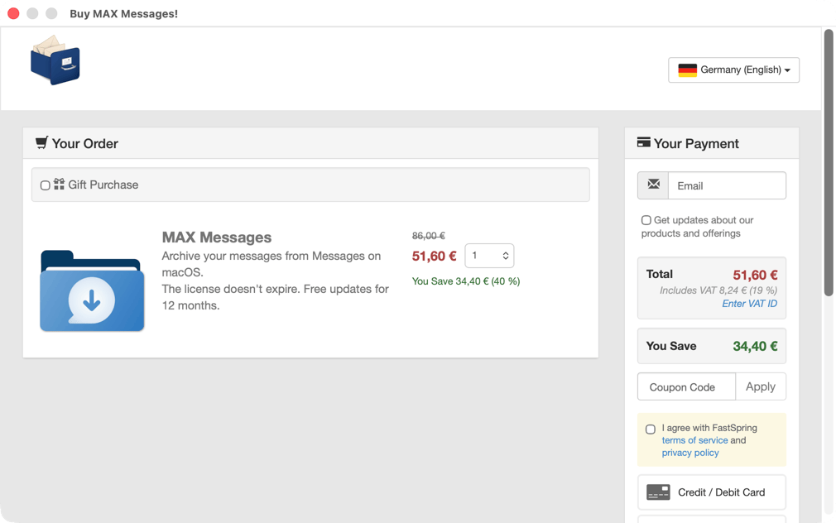Viewport: 836px width, 523px height.
Task: Click the German flag in the language selector
Action: [x=687, y=70]
